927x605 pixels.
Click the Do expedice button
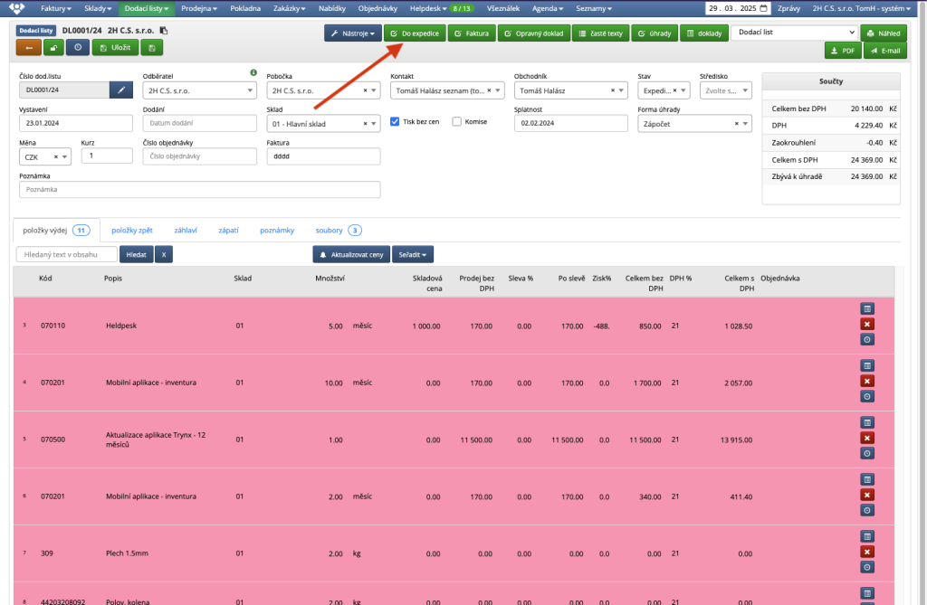415,33
